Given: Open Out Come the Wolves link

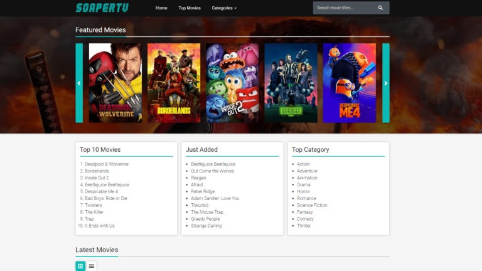Looking at the screenshot, I should 212,171.
